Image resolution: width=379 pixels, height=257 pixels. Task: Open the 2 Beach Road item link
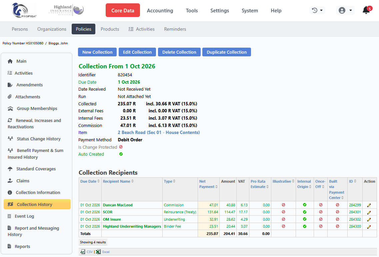(159, 132)
